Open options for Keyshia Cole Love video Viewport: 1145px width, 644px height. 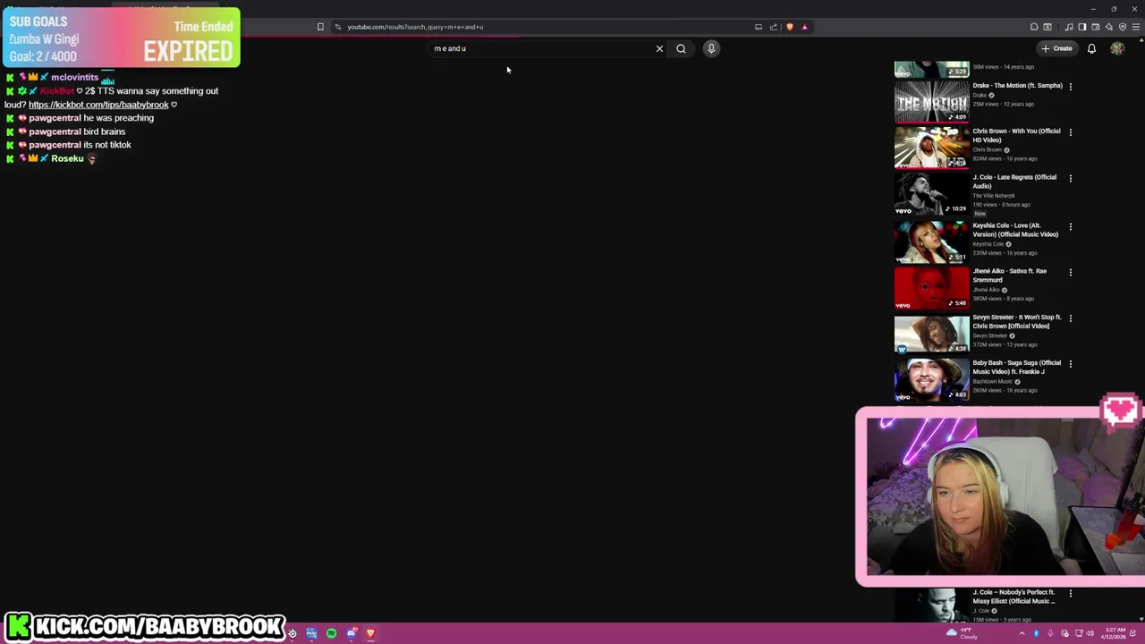(1071, 227)
